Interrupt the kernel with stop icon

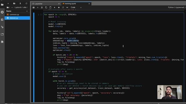click(x=59, y=8)
